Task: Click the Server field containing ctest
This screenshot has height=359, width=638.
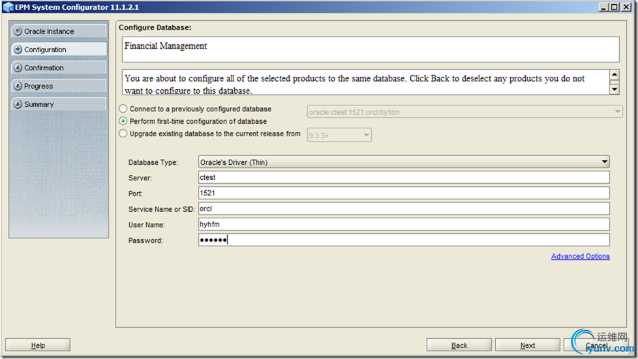Action: coord(404,177)
